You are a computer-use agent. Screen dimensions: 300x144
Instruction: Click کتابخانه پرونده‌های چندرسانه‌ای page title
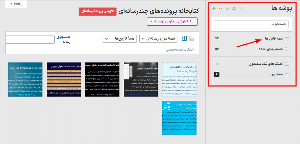[159, 11]
